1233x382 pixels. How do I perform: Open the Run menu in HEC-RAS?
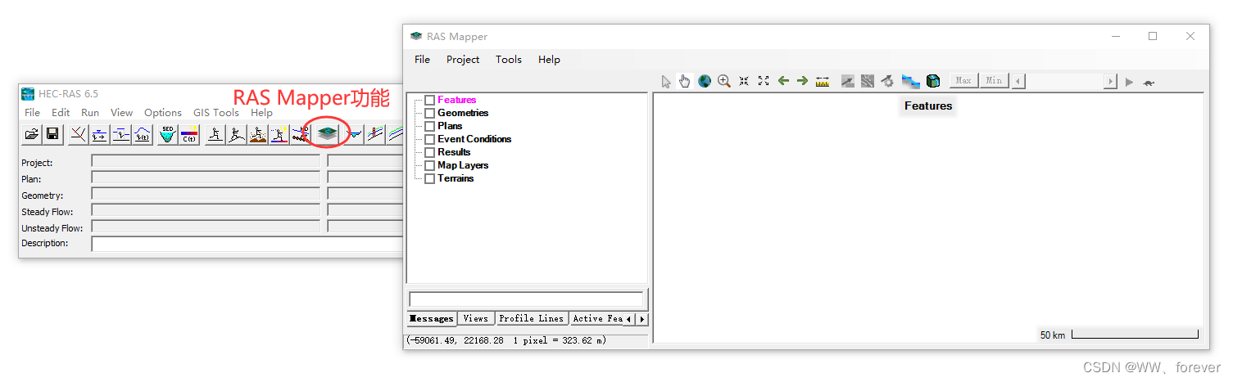coord(90,113)
